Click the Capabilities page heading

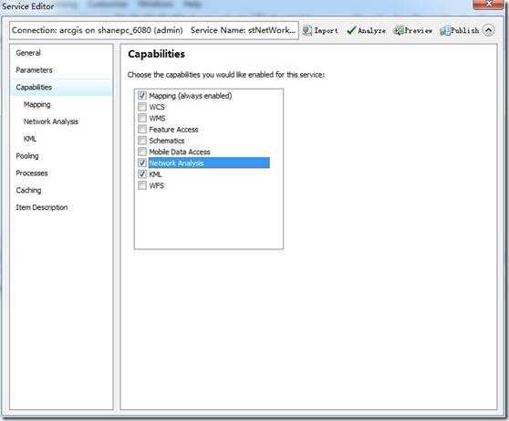157,54
